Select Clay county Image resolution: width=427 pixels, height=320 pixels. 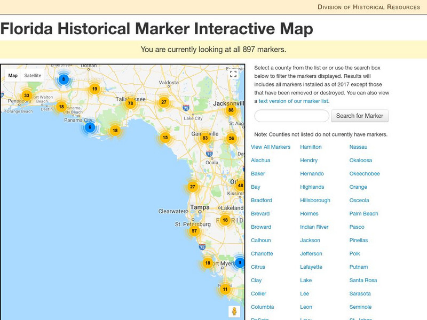[256, 281]
